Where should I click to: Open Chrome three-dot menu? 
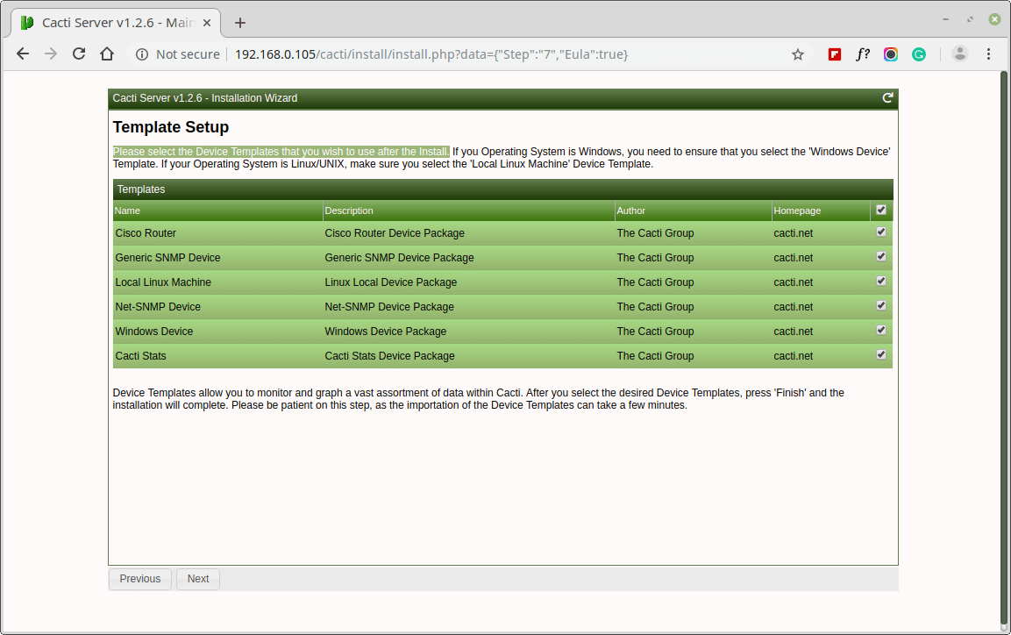point(988,54)
